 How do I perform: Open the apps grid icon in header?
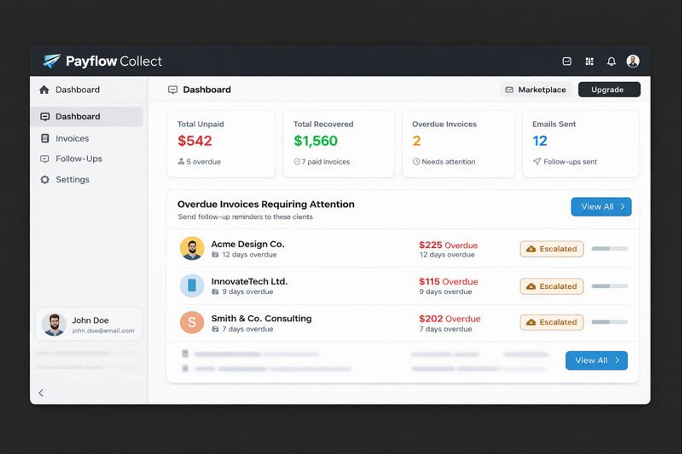[x=589, y=61]
